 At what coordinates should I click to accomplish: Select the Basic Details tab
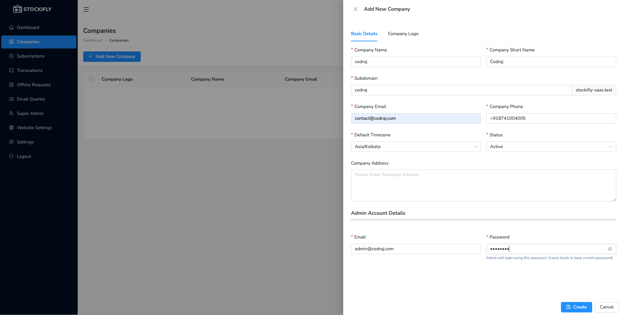click(364, 34)
